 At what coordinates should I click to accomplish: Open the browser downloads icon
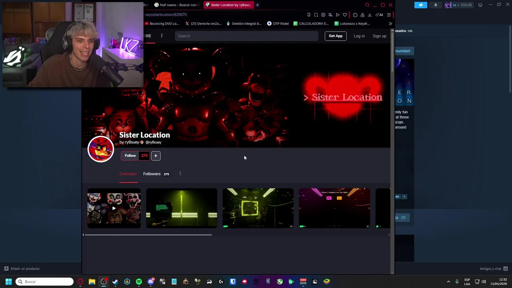[370, 15]
